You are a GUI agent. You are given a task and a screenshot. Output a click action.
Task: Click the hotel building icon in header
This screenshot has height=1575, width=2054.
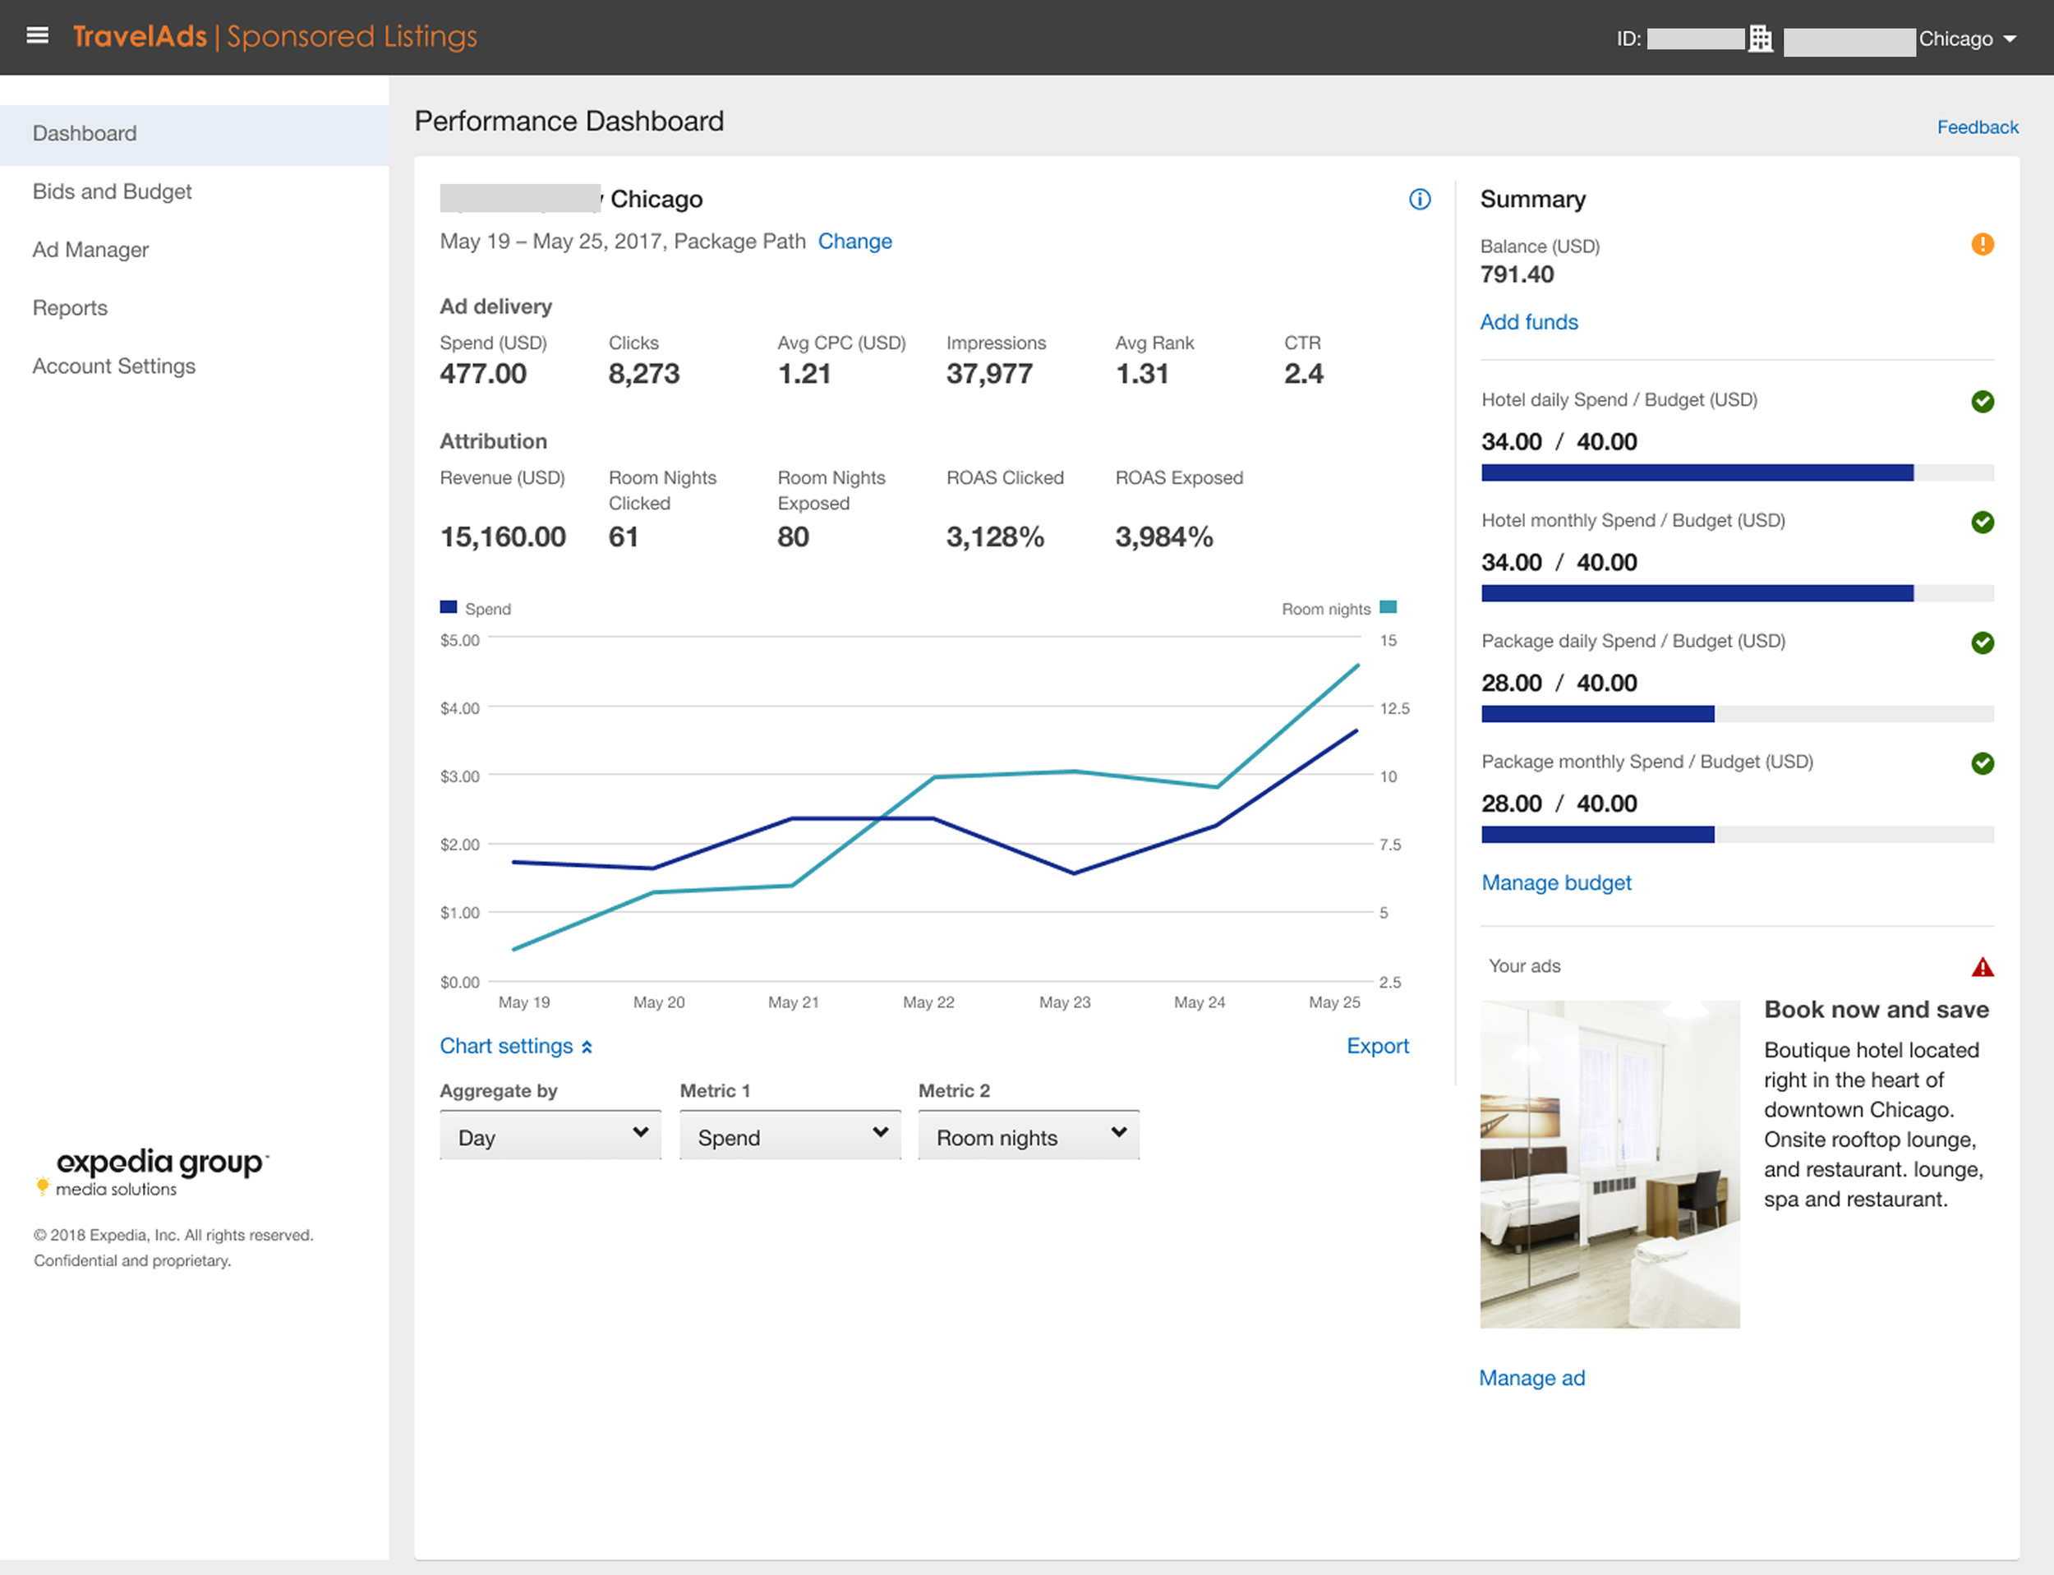1761,39
